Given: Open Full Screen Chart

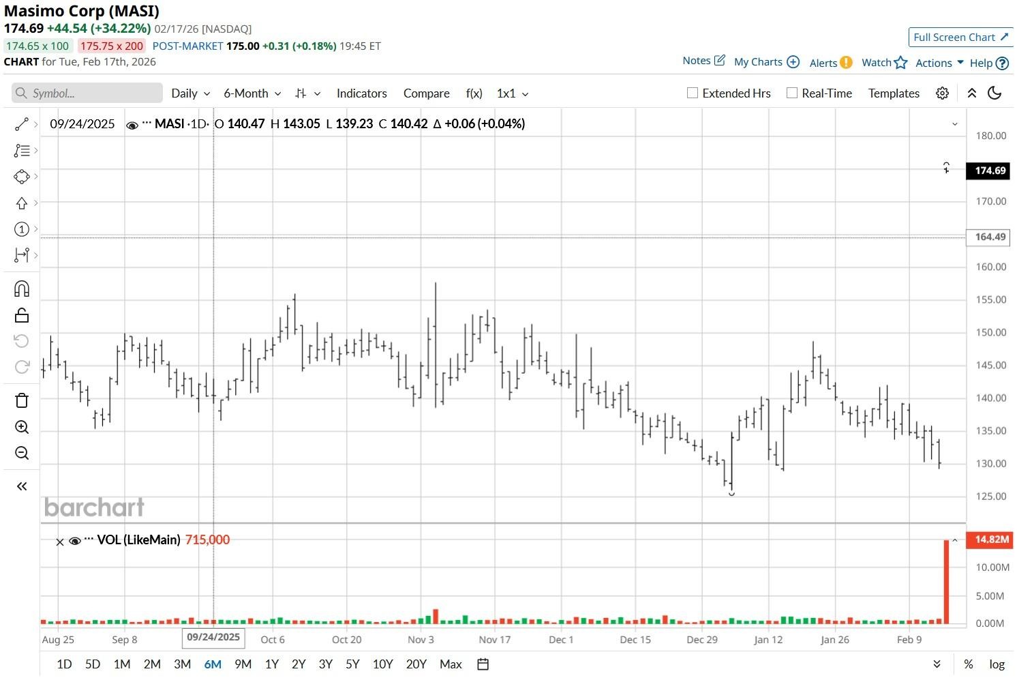Looking at the screenshot, I should point(960,38).
